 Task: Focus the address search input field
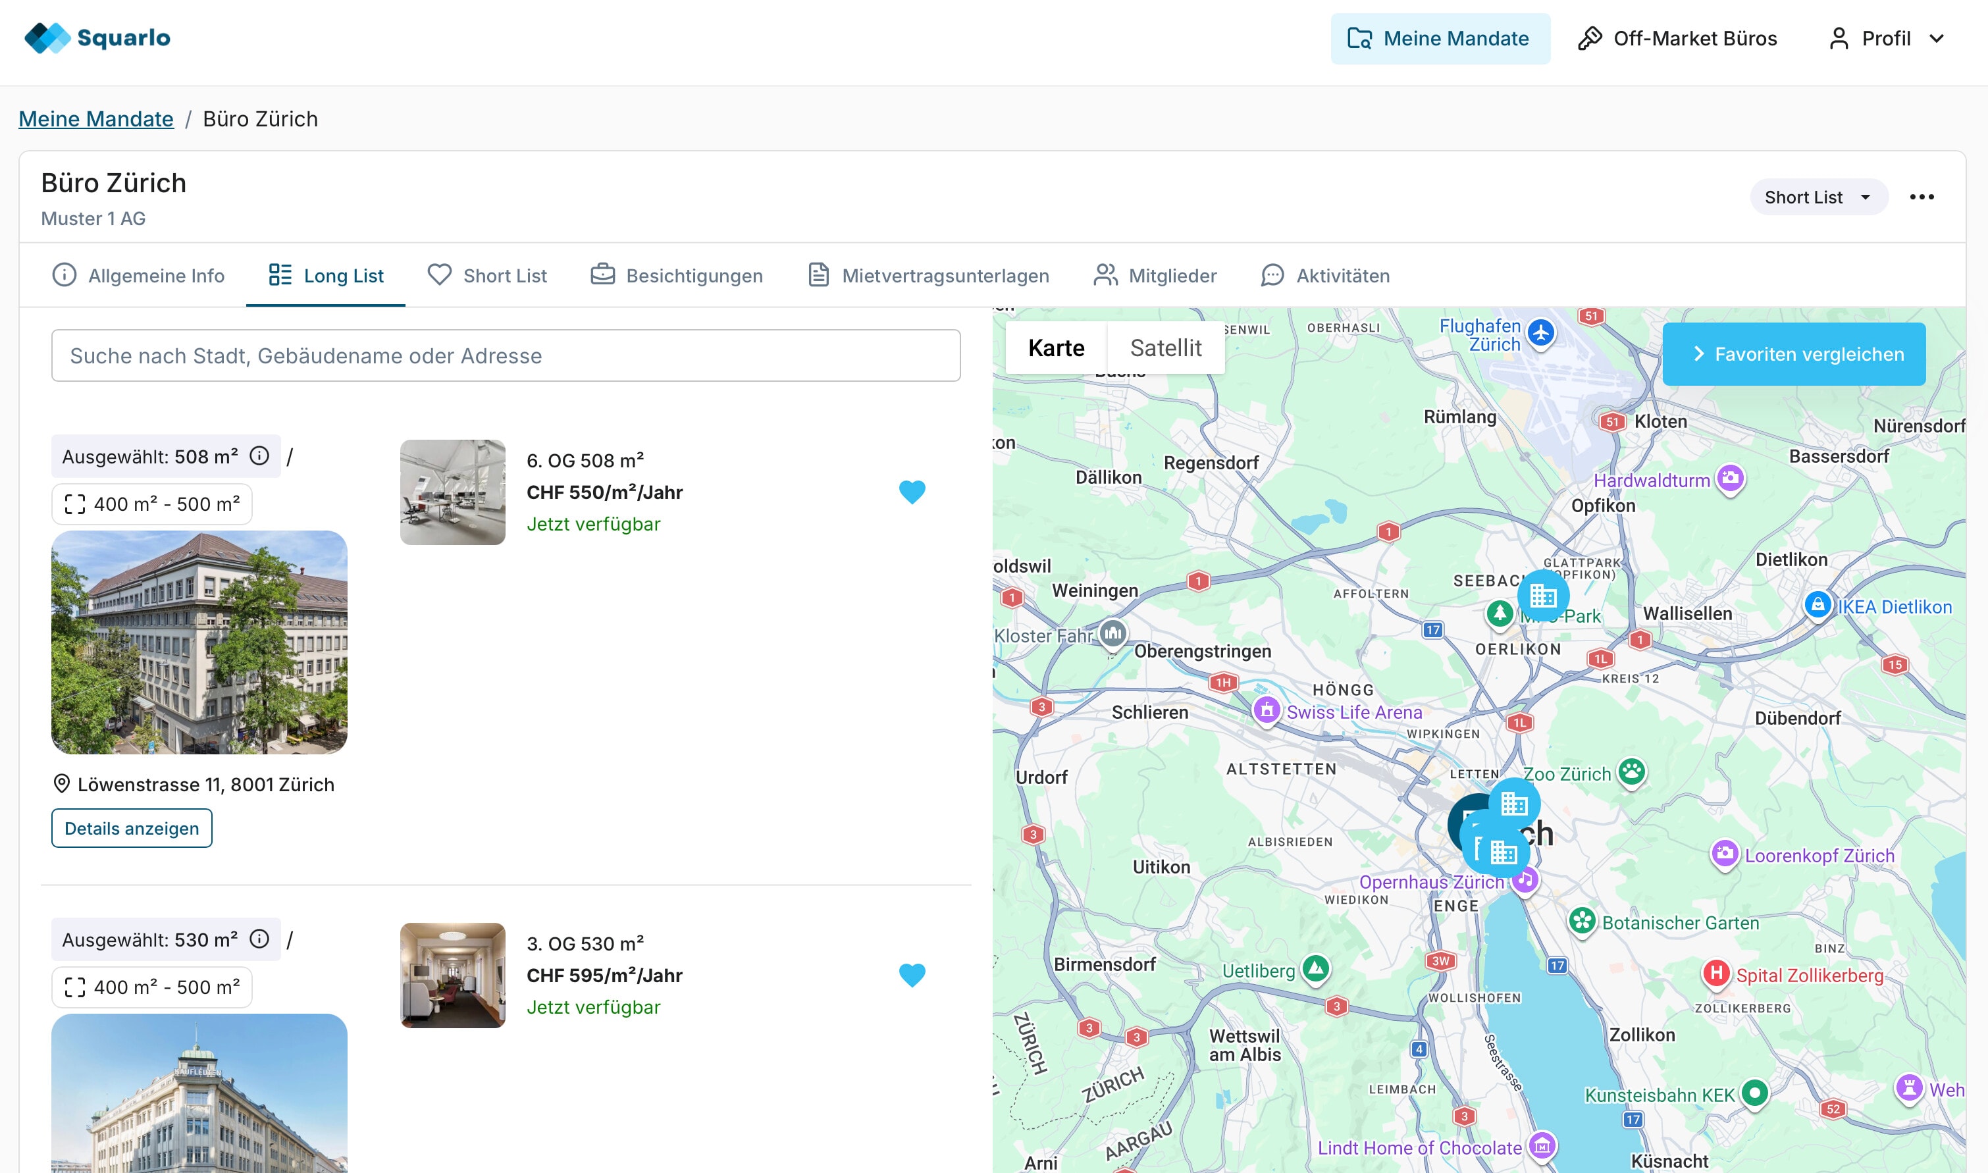click(506, 355)
